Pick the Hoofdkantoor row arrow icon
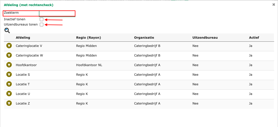The image size is (278, 127). [9, 65]
